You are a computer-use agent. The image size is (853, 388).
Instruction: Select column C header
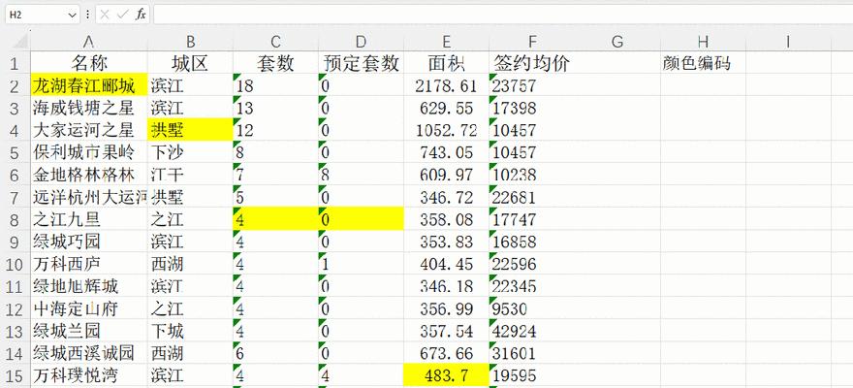pyautogui.click(x=276, y=42)
